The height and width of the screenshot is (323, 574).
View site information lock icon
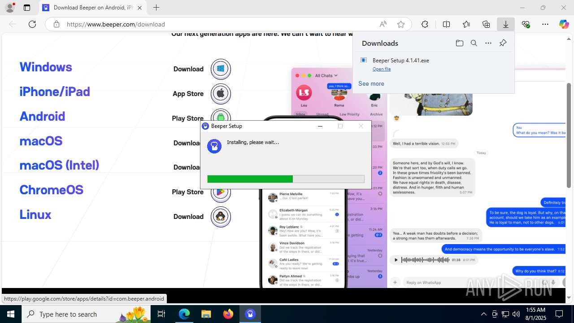click(x=57, y=24)
